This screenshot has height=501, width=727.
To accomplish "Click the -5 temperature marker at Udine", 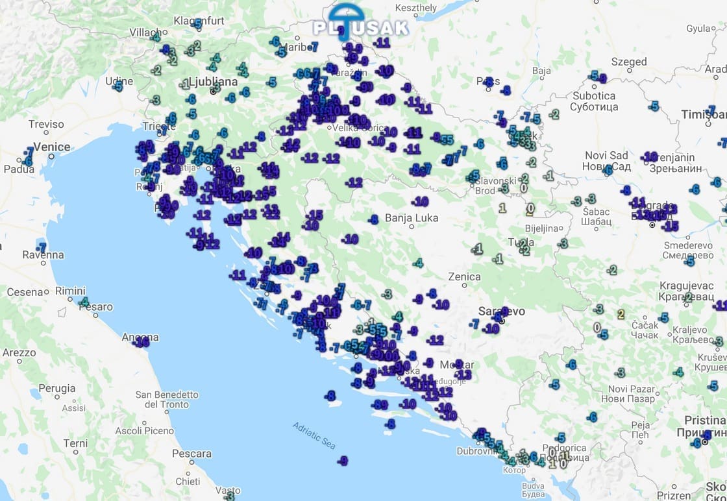I will coord(119,86).
